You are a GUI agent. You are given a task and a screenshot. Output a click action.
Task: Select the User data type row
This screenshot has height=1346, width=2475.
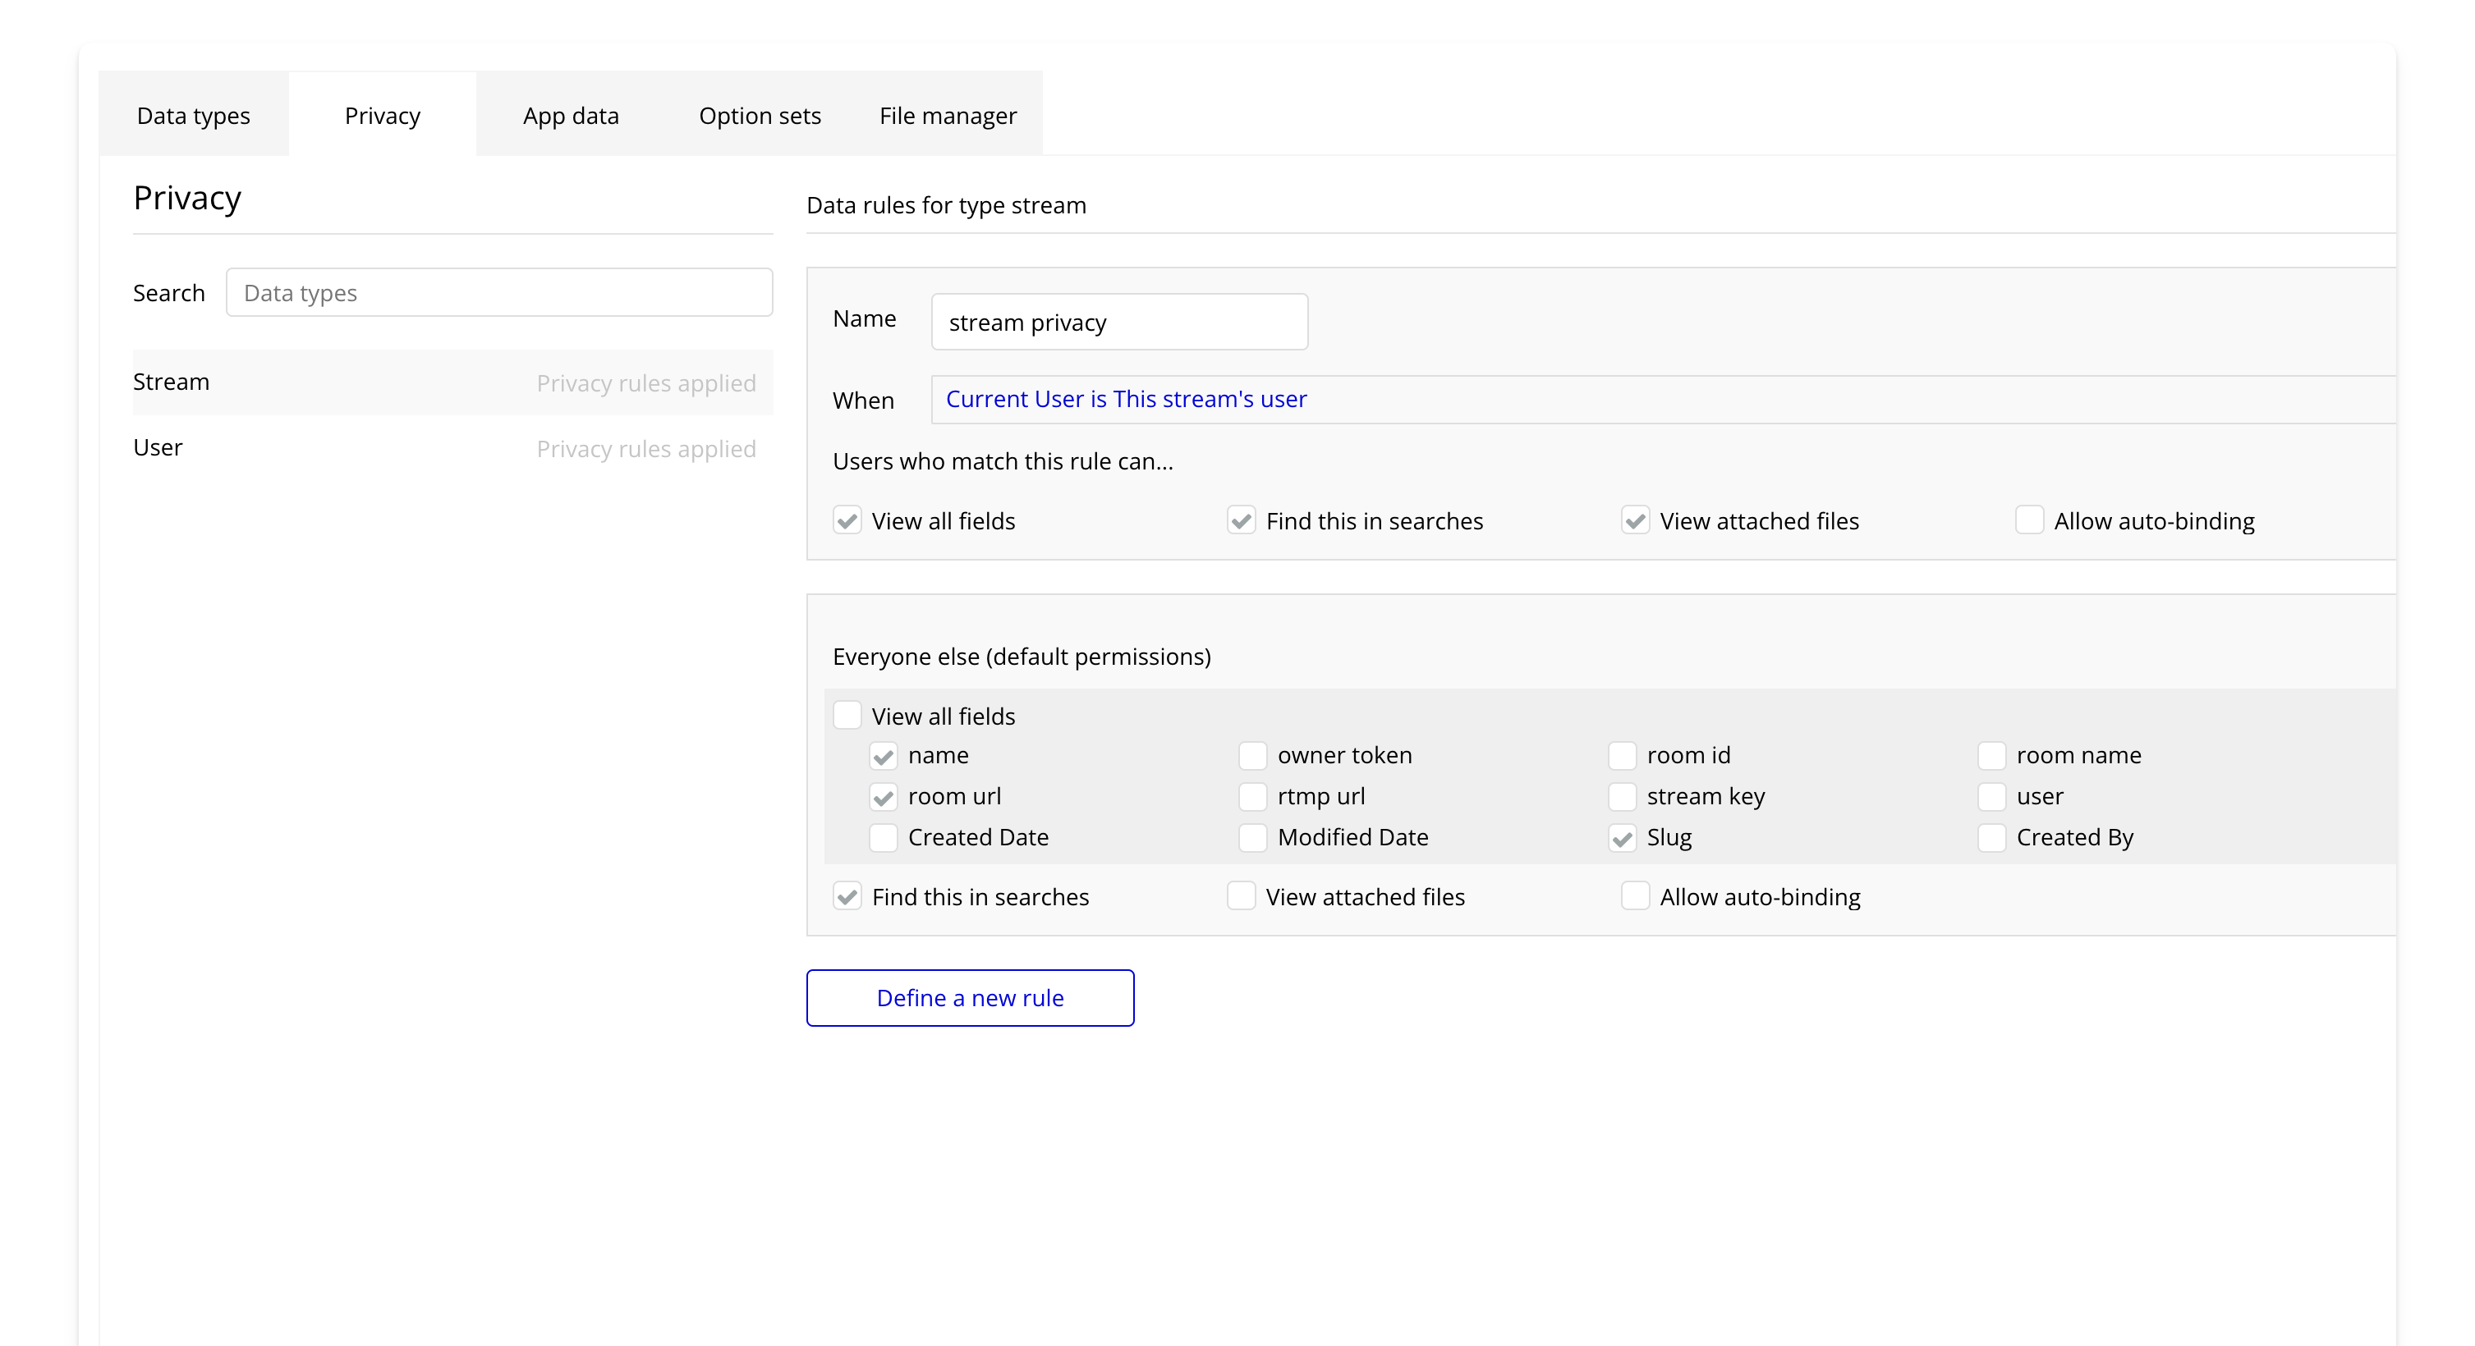point(452,448)
